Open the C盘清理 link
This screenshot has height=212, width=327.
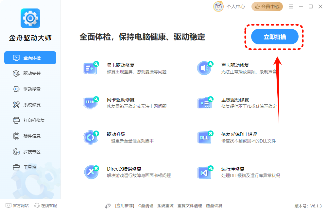tap(146, 206)
